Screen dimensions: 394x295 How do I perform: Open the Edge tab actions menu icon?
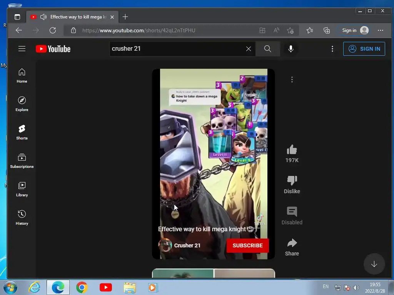click(17, 17)
